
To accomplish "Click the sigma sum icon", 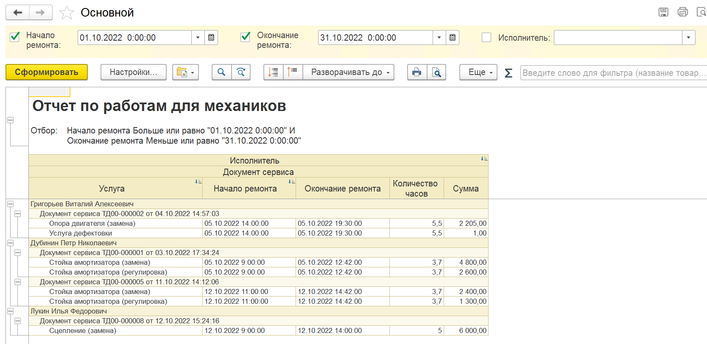I will 509,73.
